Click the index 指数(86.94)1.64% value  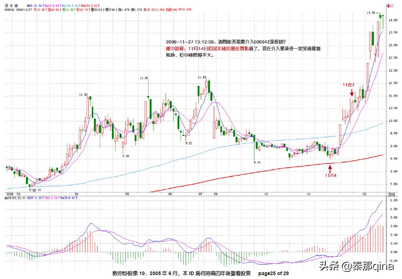pyautogui.click(x=179, y=10)
